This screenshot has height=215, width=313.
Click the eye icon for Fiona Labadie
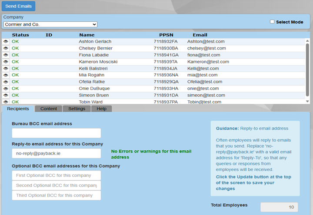tap(6, 55)
